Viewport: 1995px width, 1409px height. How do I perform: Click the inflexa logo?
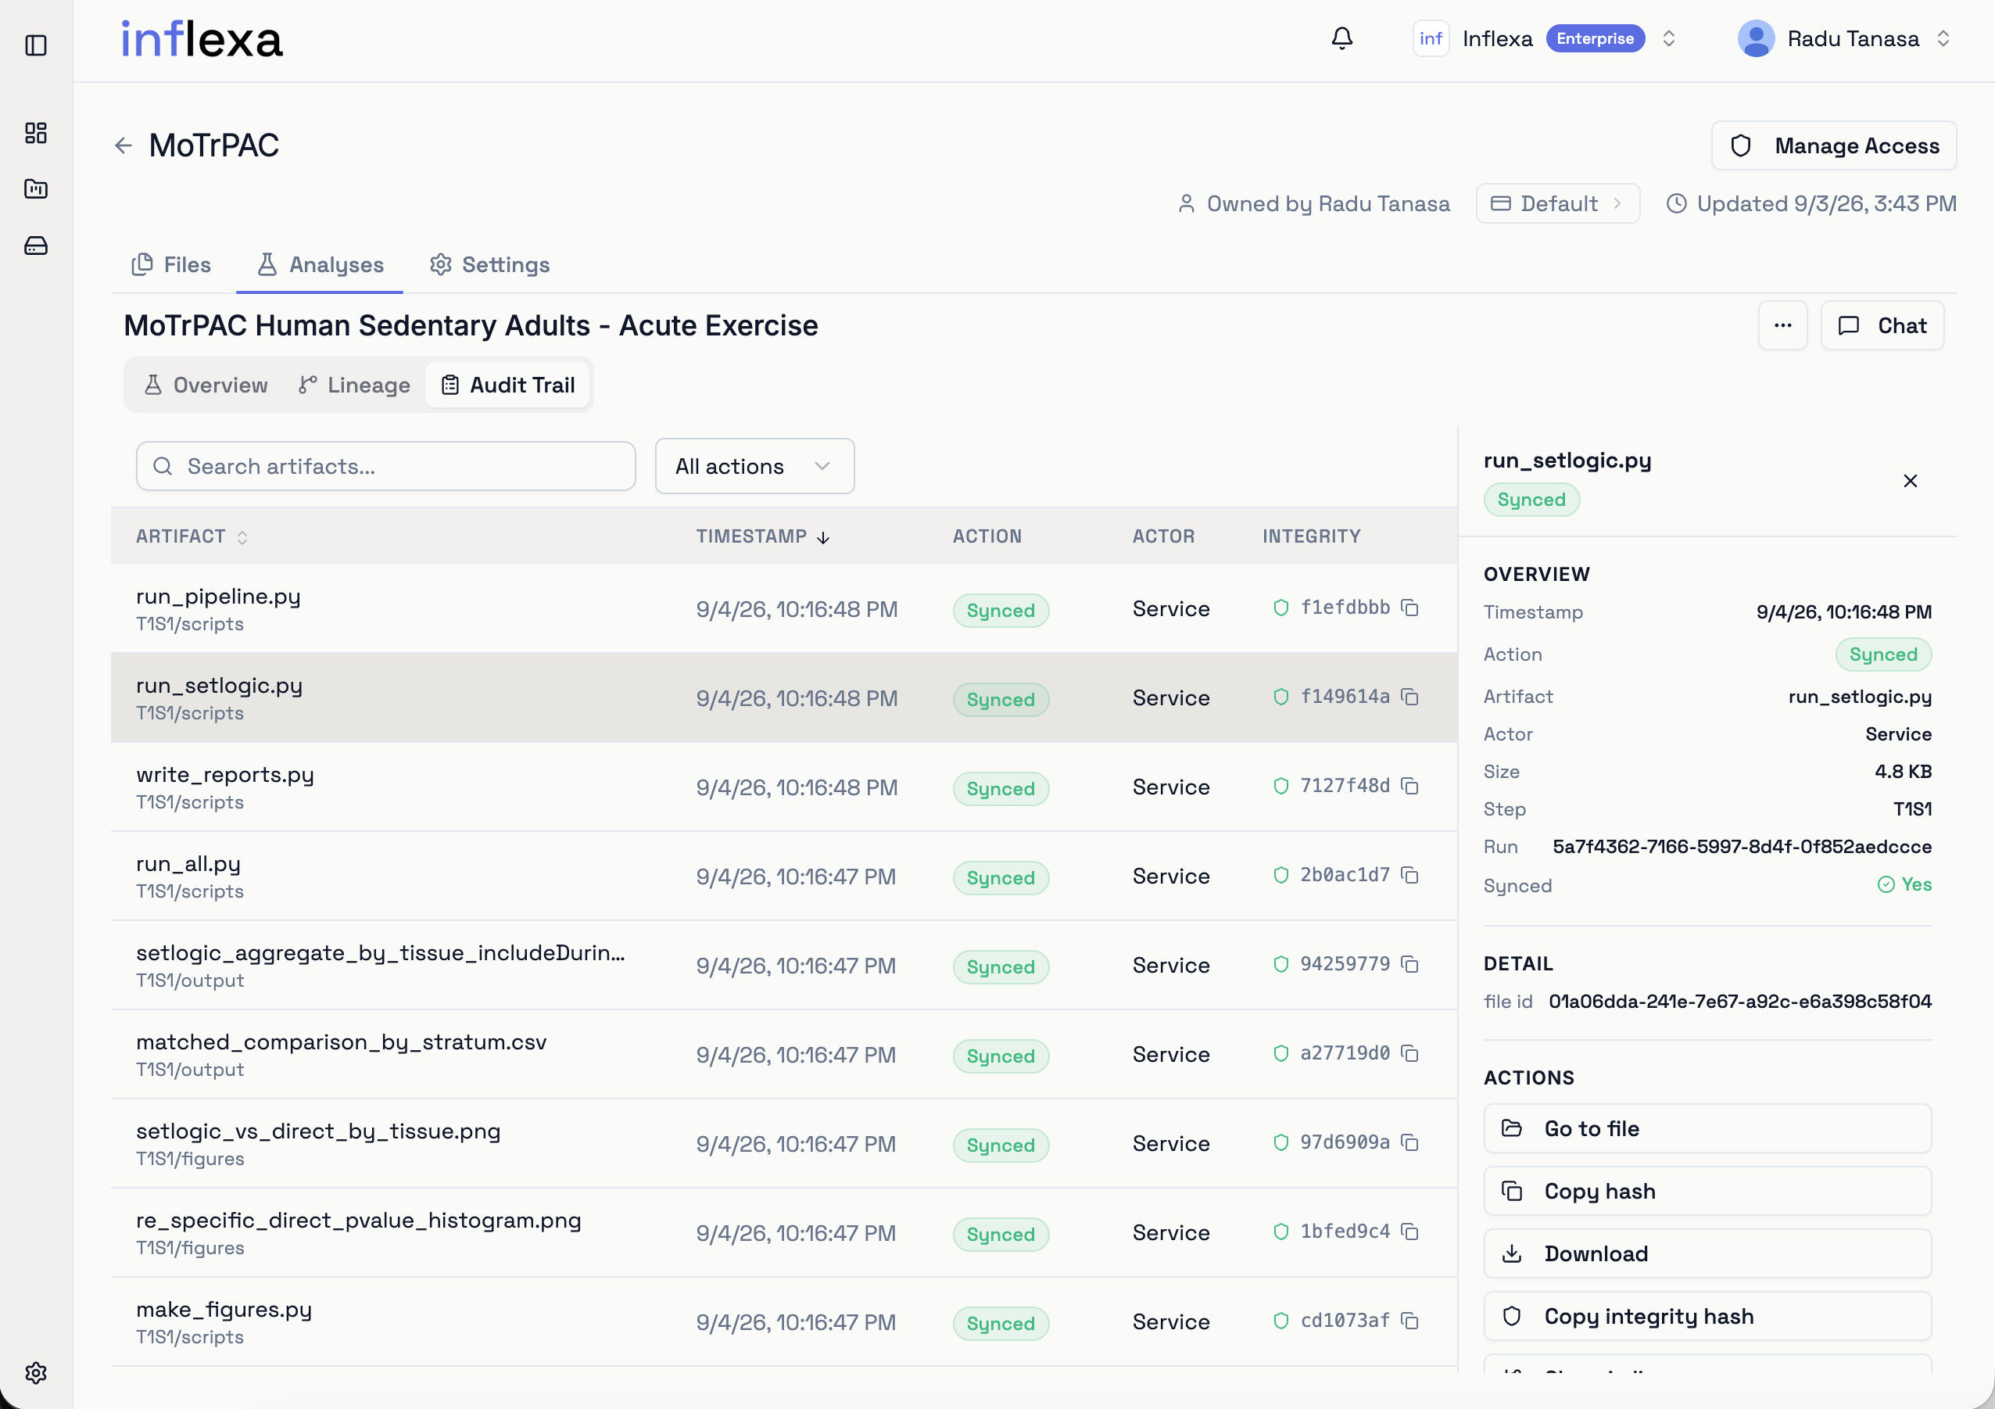[202, 40]
